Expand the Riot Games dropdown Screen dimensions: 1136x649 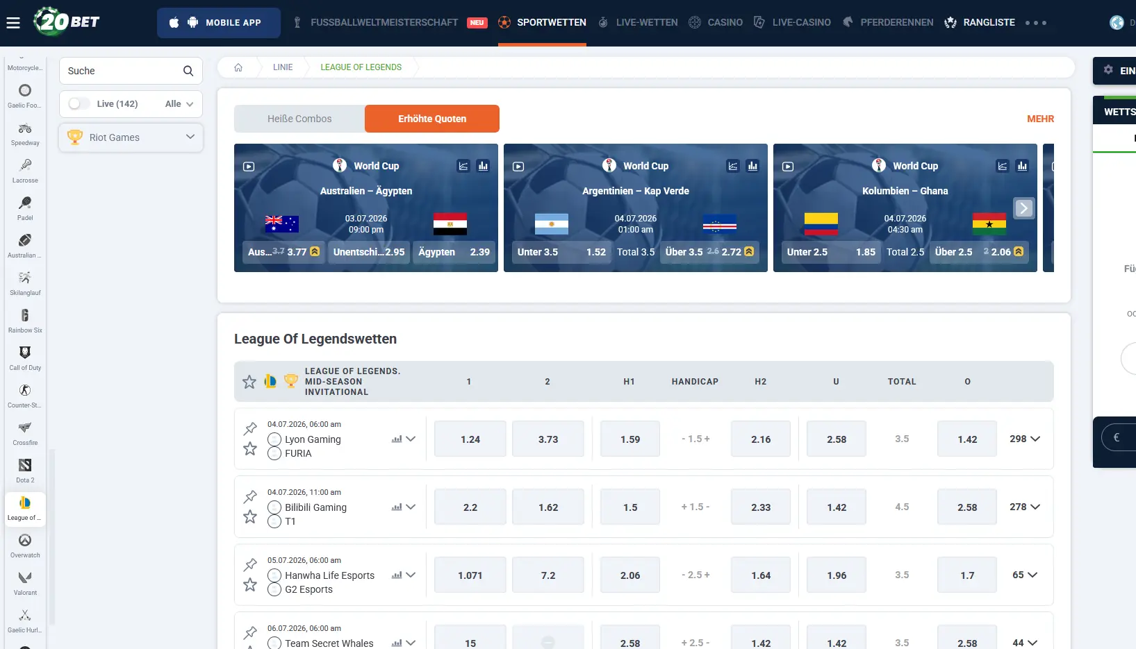131,137
